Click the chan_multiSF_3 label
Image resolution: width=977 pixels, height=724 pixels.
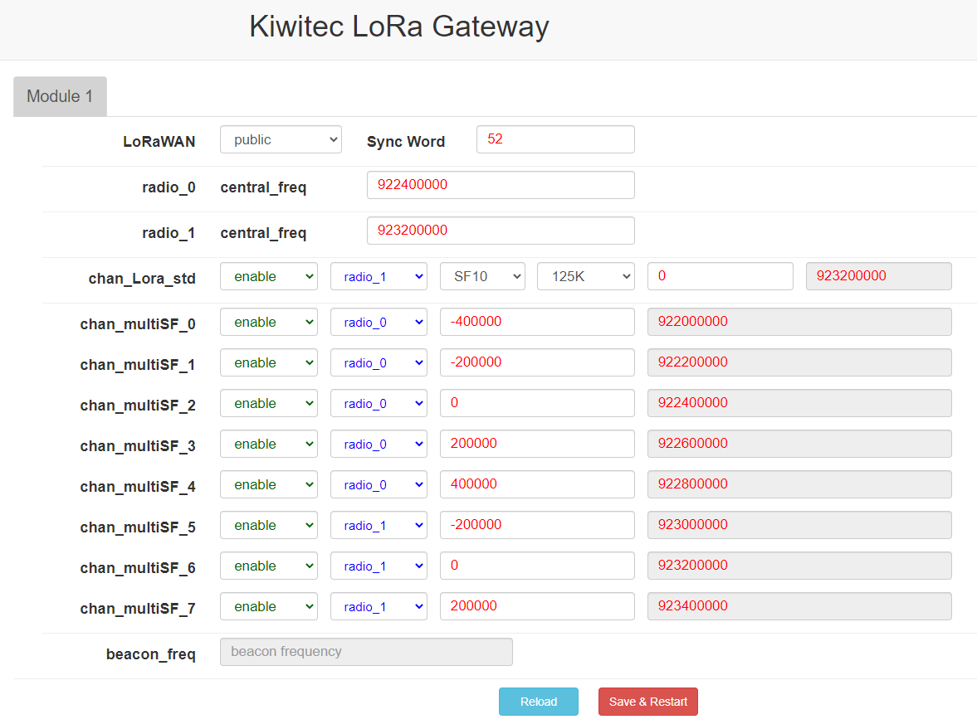138,446
